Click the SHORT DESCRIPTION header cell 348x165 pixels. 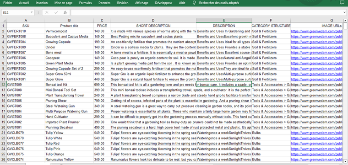coord(153,26)
